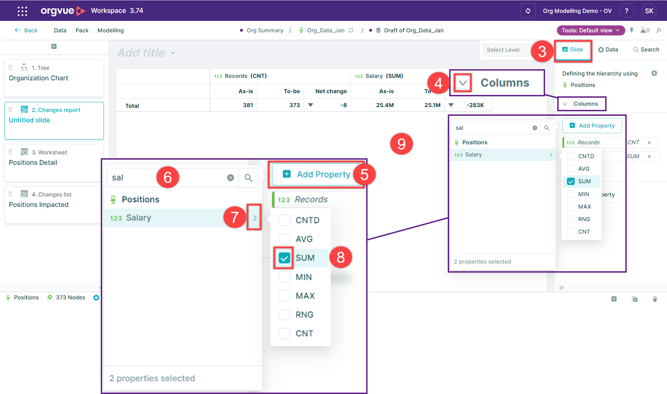The height and width of the screenshot is (394, 667).
Task: Click the trash delete icon at the bottom right
Action: [655, 299]
